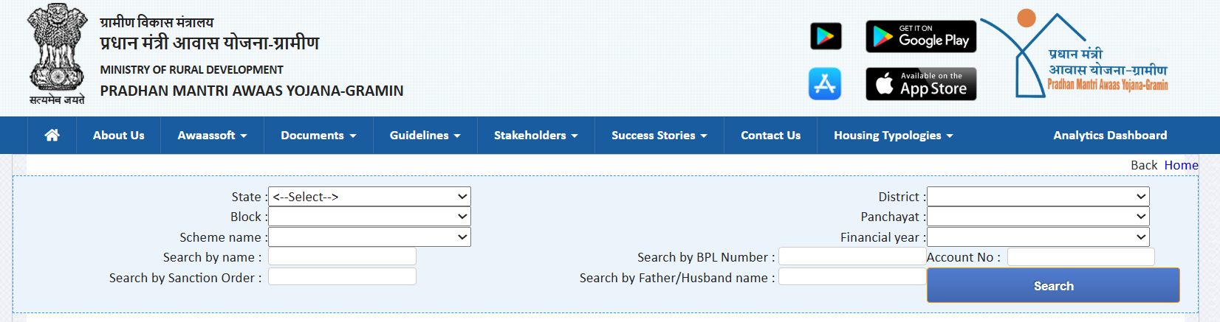Follow the Home link beside Back
This screenshot has height=322, width=1220.
[x=1181, y=165]
